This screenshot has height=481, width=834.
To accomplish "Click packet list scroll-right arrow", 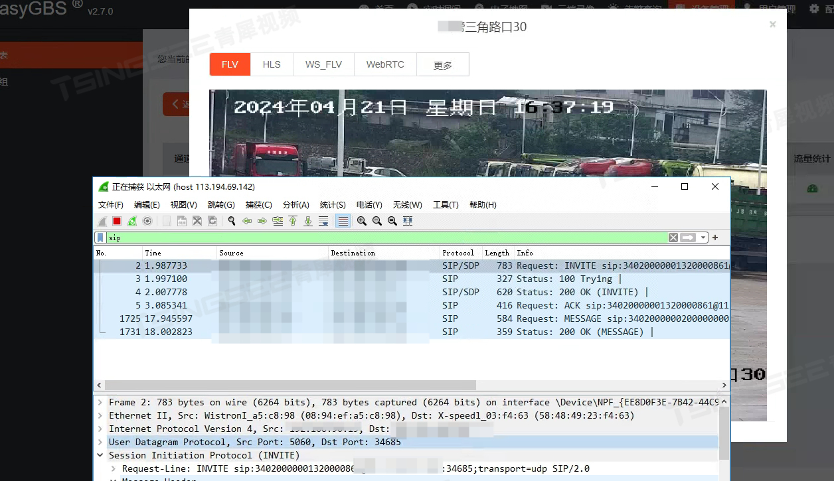I will (724, 385).
